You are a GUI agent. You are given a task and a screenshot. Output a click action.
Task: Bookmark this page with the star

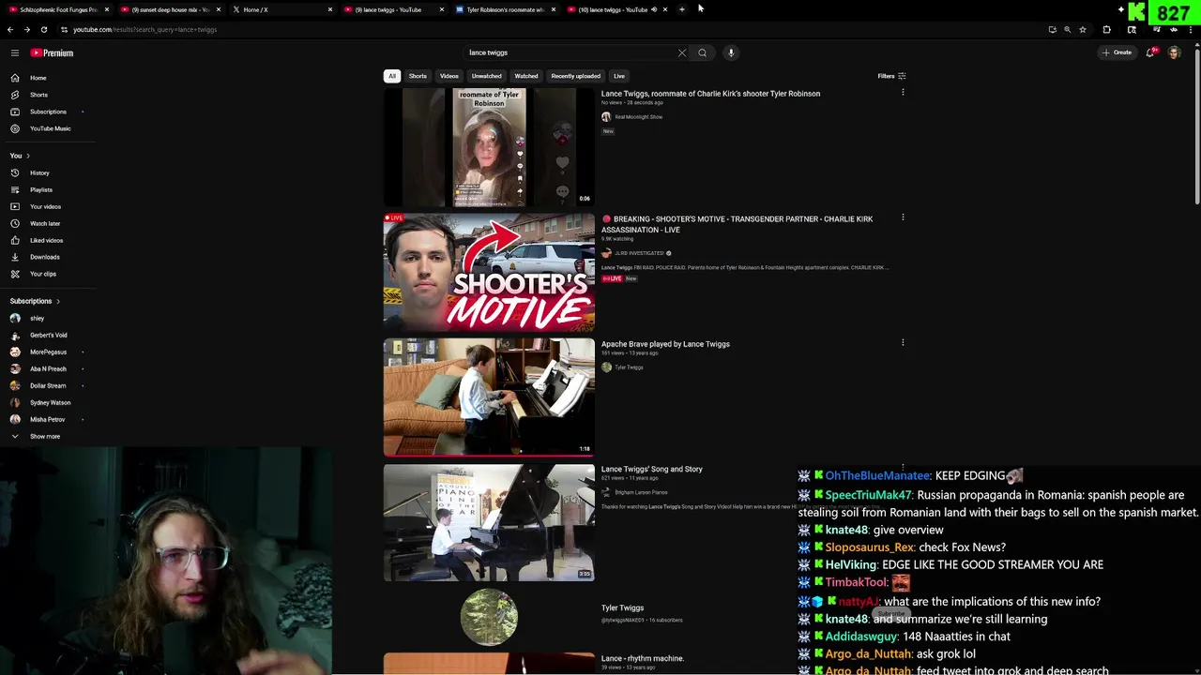click(1083, 29)
